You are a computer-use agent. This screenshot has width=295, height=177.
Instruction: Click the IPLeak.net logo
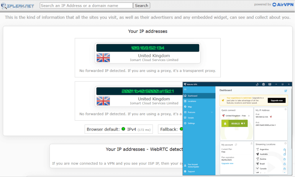[17, 6]
